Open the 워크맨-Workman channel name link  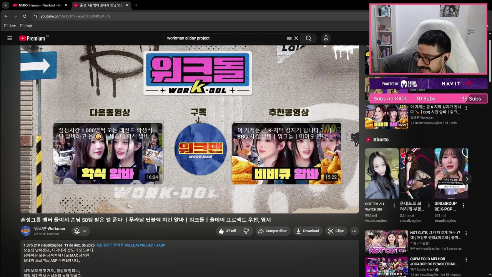(x=49, y=229)
